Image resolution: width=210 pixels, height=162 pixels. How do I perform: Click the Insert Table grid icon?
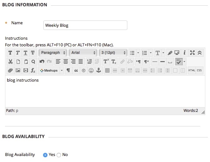pos(107,70)
